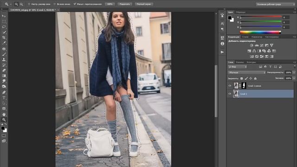Open the collapsed Actions panel play icon
This screenshot has height=167, width=297.
coord(222,52)
